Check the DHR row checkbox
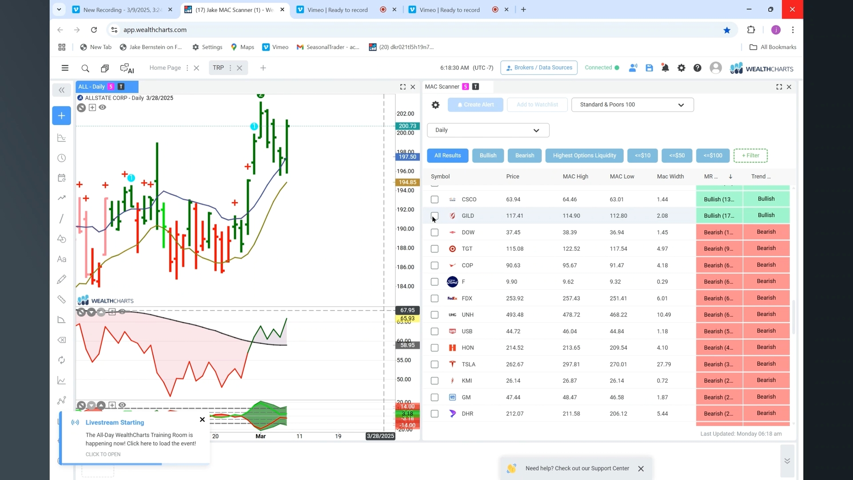The width and height of the screenshot is (853, 480). click(x=434, y=414)
